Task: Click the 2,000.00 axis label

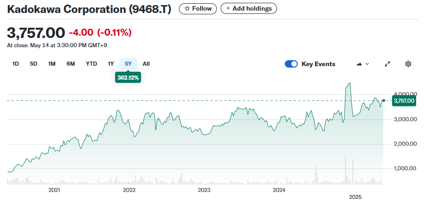Action: tap(405, 144)
